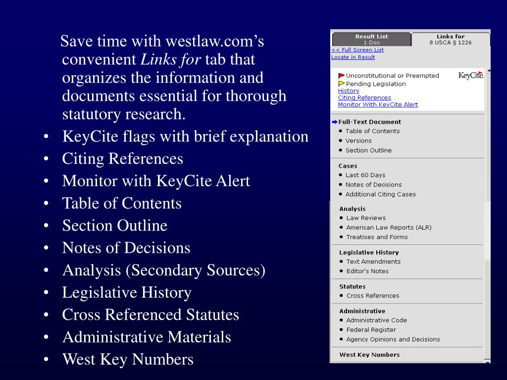Open the KeyCite History link

349,91
